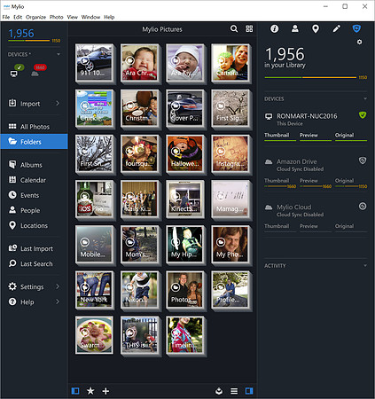Open the Location pin panel icon
375x399 pixels.
(x=316, y=29)
